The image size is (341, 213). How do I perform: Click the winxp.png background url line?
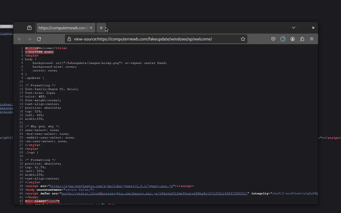click(100, 63)
